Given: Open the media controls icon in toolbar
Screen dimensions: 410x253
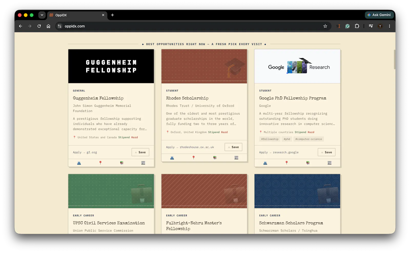Looking at the screenshot, I should click(x=371, y=26).
